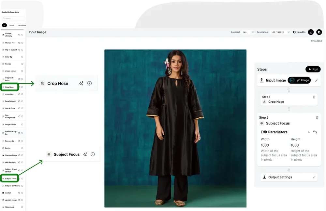326x211 pixels.
Task: Reset Edit Parameters with undo arrow
Action: coord(315,132)
